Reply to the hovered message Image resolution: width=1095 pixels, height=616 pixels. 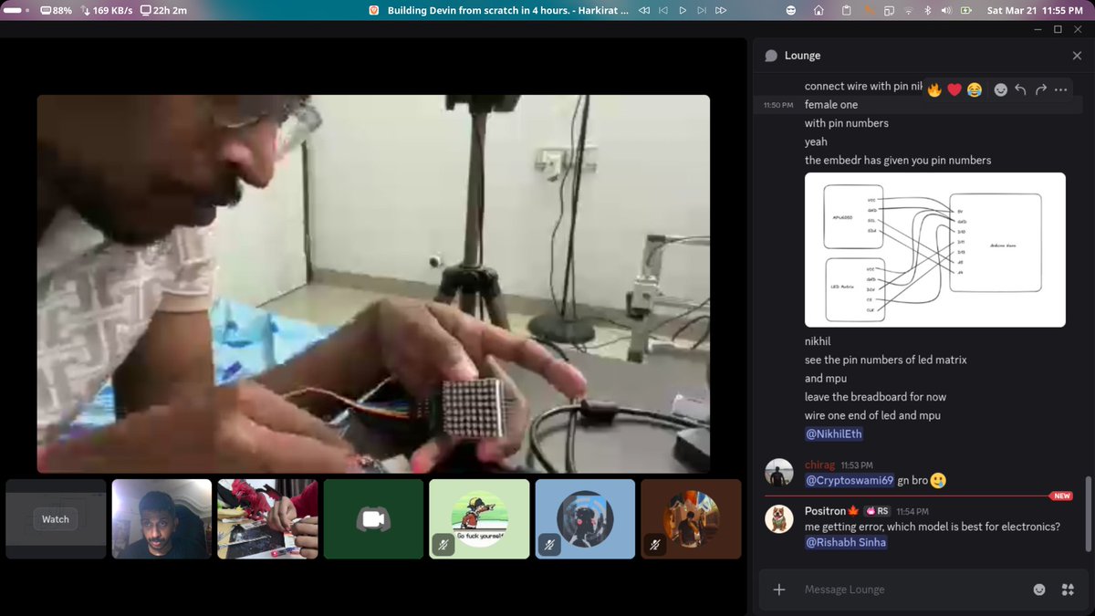point(1020,89)
